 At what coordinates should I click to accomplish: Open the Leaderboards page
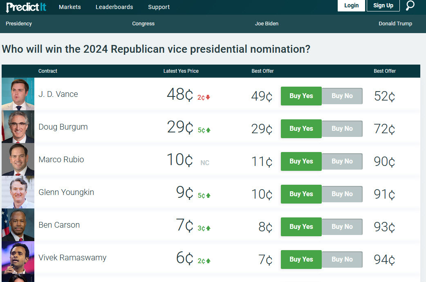[x=114, y=7]
